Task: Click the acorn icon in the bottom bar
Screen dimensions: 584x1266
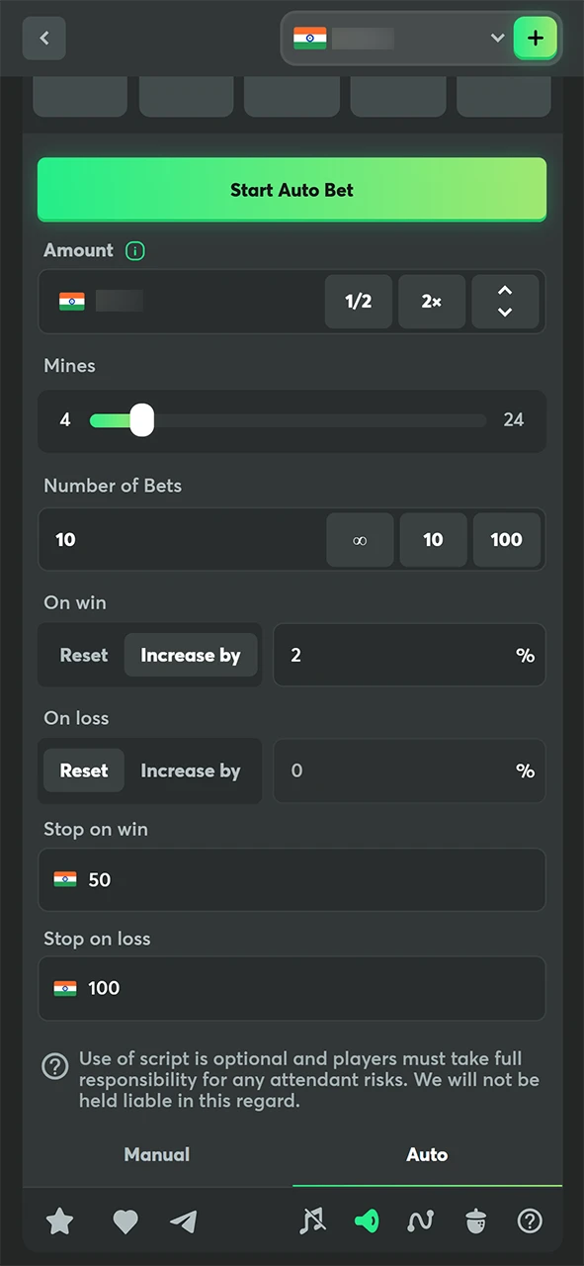Action: (475, 1221)
